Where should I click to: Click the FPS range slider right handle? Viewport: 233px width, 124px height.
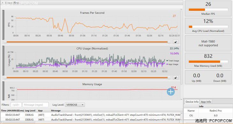click(x=169, y=42)
